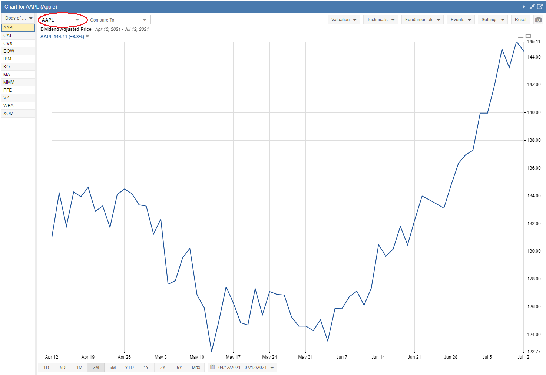Open the Technicals menu

tap(381, 20)
